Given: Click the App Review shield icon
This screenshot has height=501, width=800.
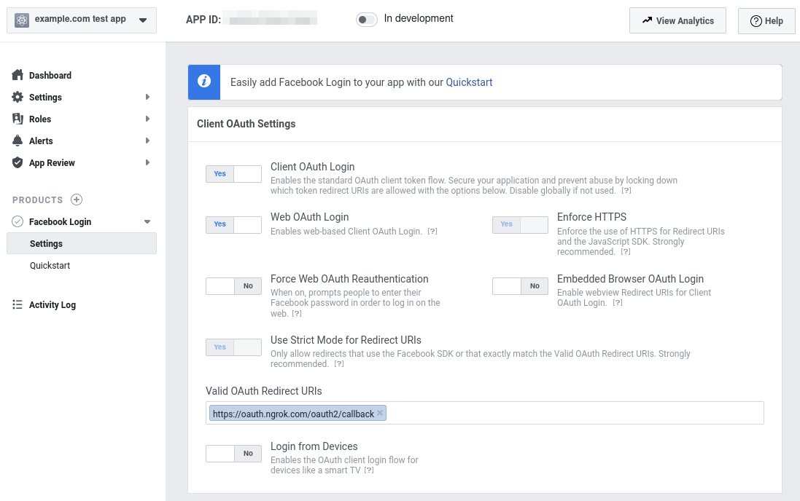Looking at the screenshot, I should (18, 162).
